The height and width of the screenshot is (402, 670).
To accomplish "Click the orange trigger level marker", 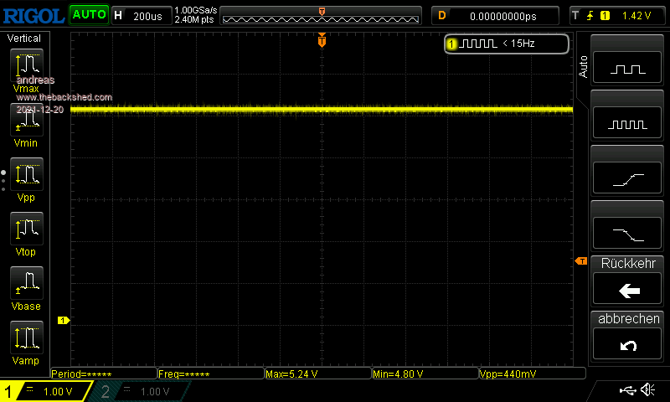I will point(580,262).
